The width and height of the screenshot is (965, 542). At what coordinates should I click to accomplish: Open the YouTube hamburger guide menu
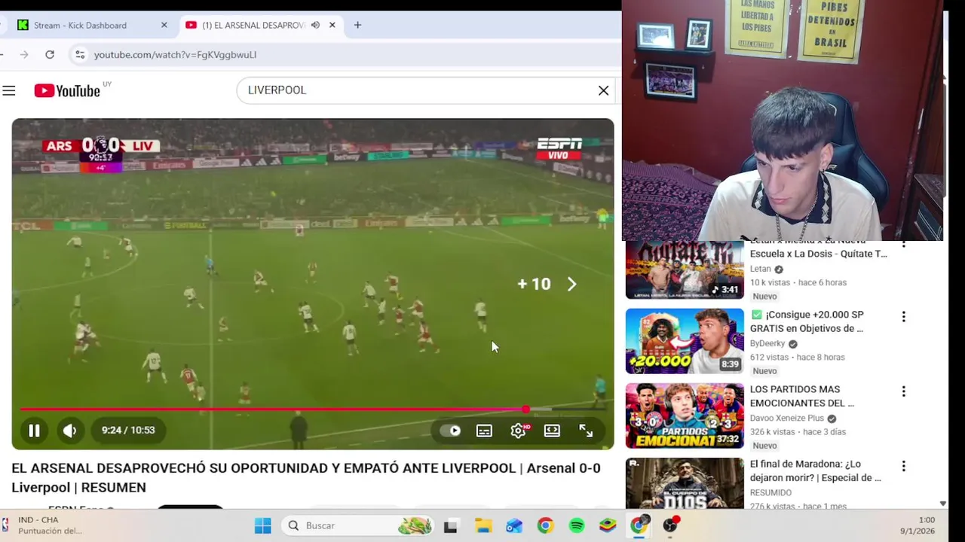9,91
